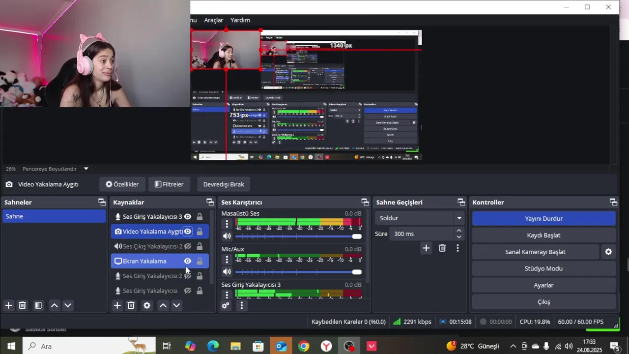This screenshot has width=629, height=354.
Task: Open Windows Start menu
Action: tap(11, 346)
